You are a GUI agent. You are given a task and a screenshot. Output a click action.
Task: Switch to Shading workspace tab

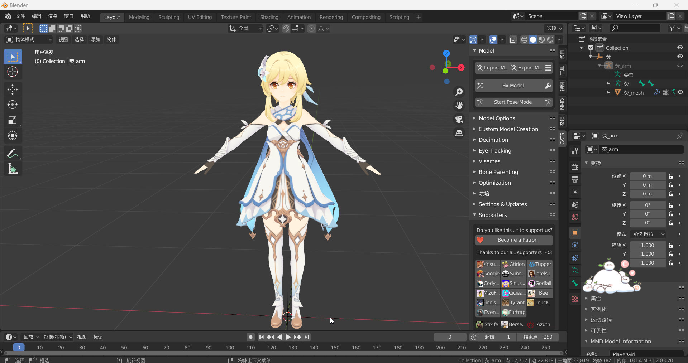click(x=269, y=17)
